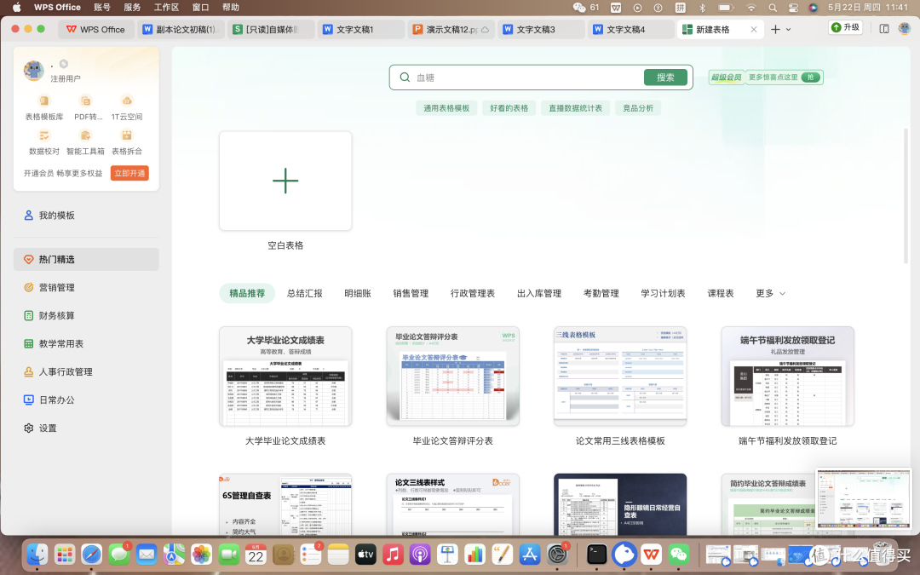This screenshot has width=920, height=575.
Task: Switch to the 文字文稿1 tab
Action: click(x=361, y=29)
